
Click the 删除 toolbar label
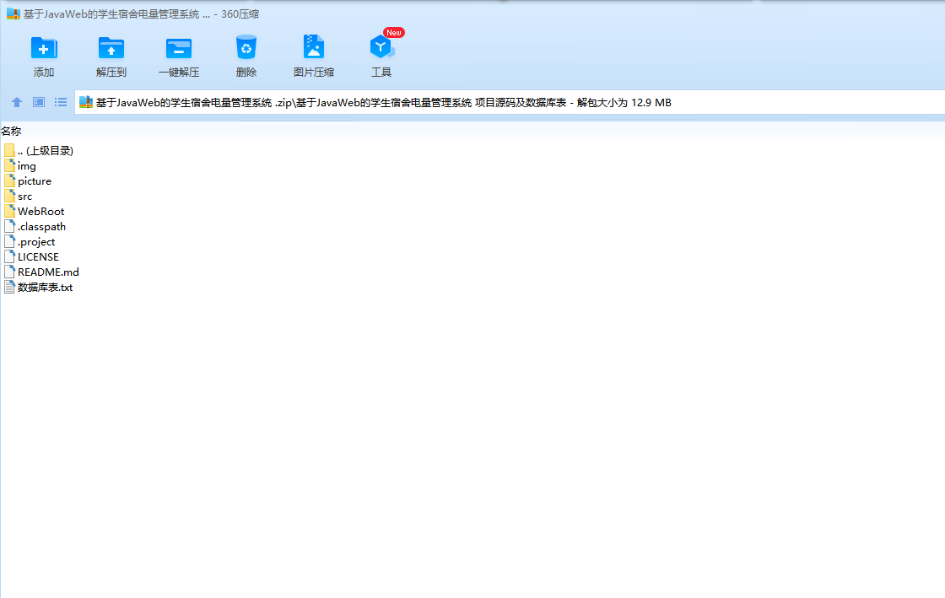tap(246, 73)
